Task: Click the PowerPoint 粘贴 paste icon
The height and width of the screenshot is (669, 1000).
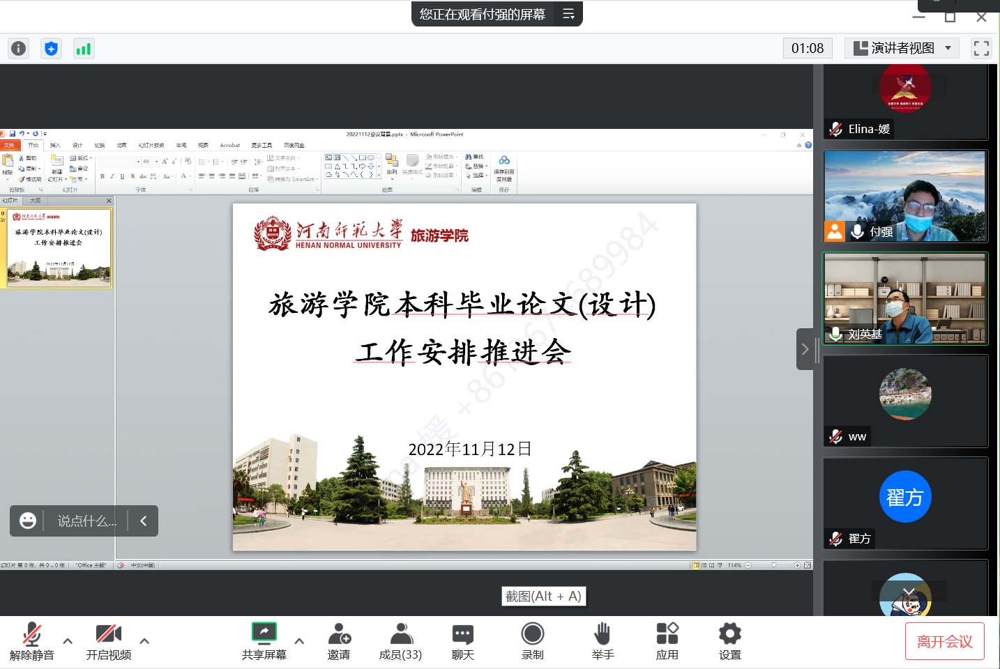Action: click(8, 161)
